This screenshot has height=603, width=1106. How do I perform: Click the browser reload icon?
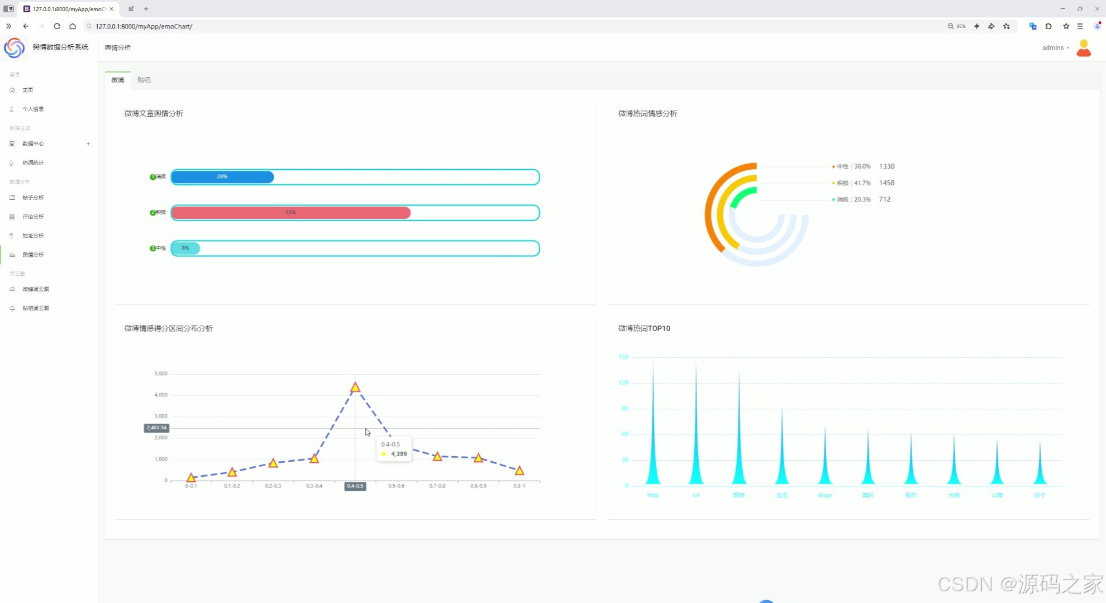[x=57, y=26]
